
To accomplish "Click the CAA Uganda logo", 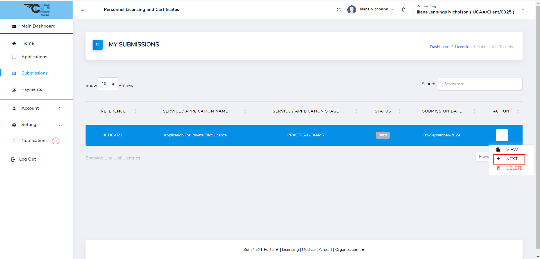I will point(37,10).
